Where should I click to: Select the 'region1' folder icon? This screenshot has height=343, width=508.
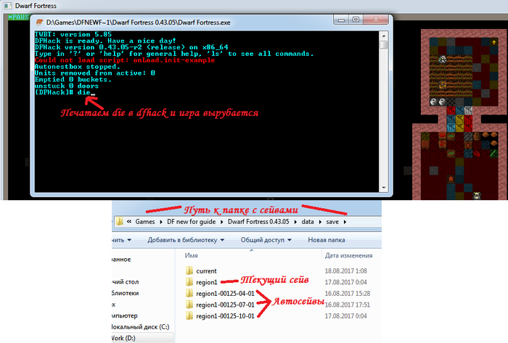[189, 281]
